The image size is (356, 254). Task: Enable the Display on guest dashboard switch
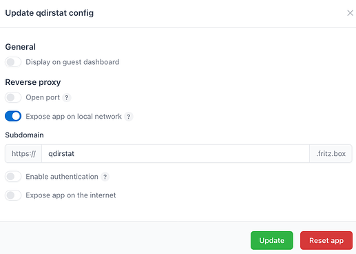(x=13, y=62)
